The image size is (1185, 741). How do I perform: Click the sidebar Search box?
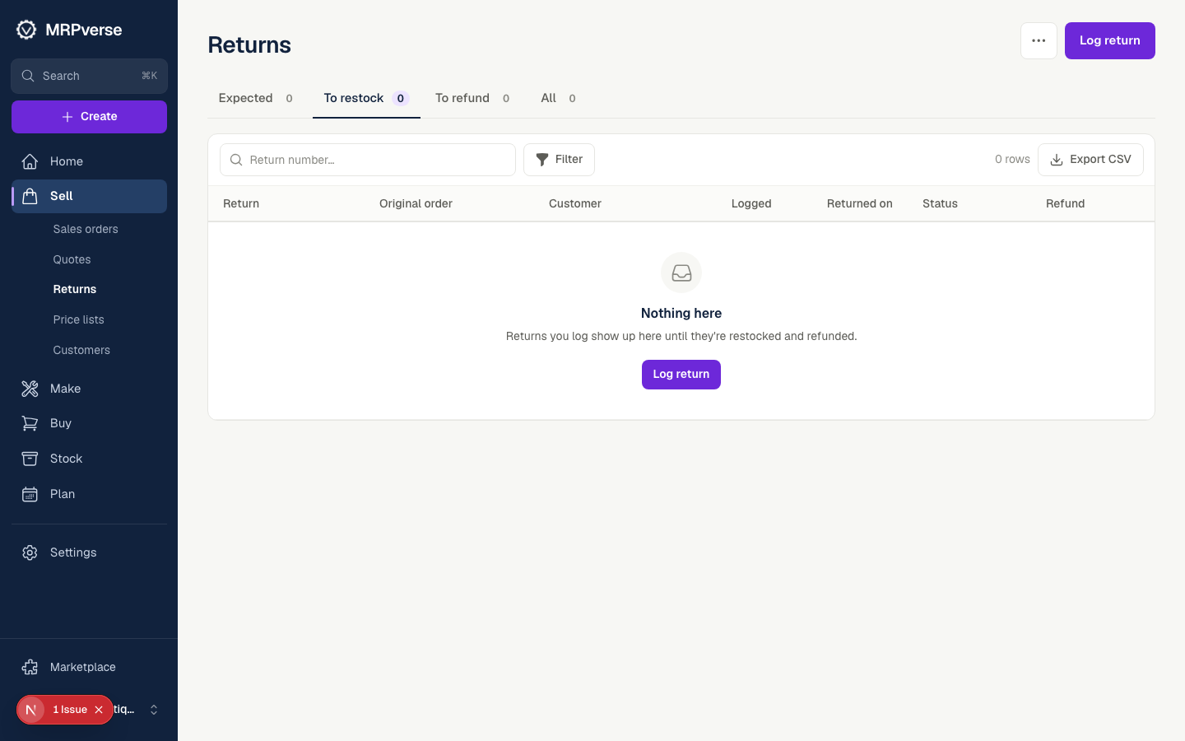coord(89,76)
